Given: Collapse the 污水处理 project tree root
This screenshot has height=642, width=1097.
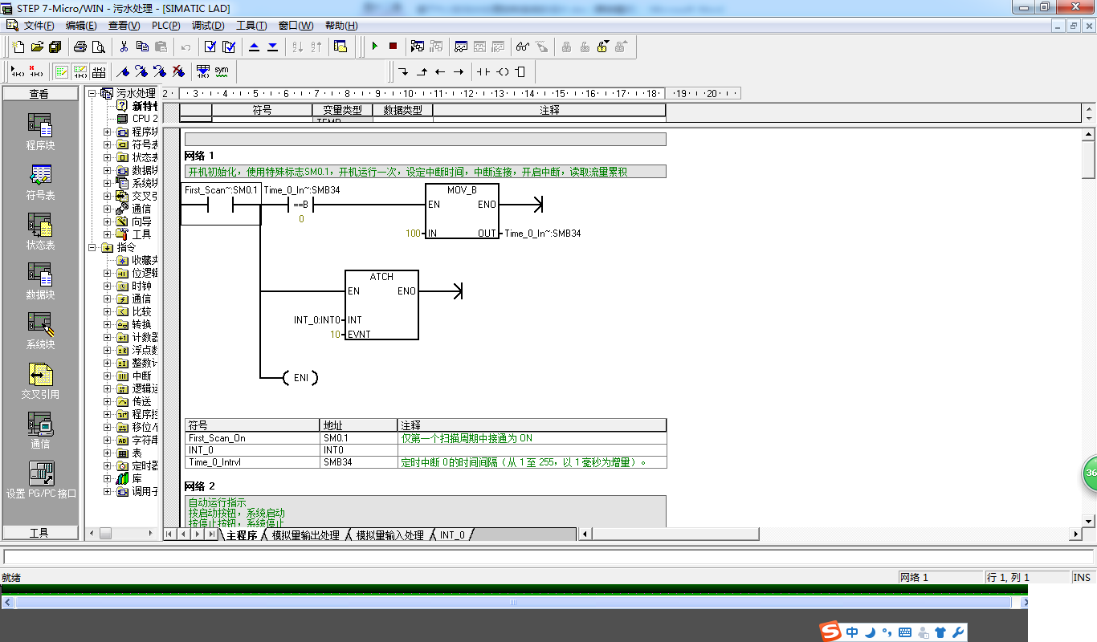Looking at the screenshot, I should [x=92, y=93].
